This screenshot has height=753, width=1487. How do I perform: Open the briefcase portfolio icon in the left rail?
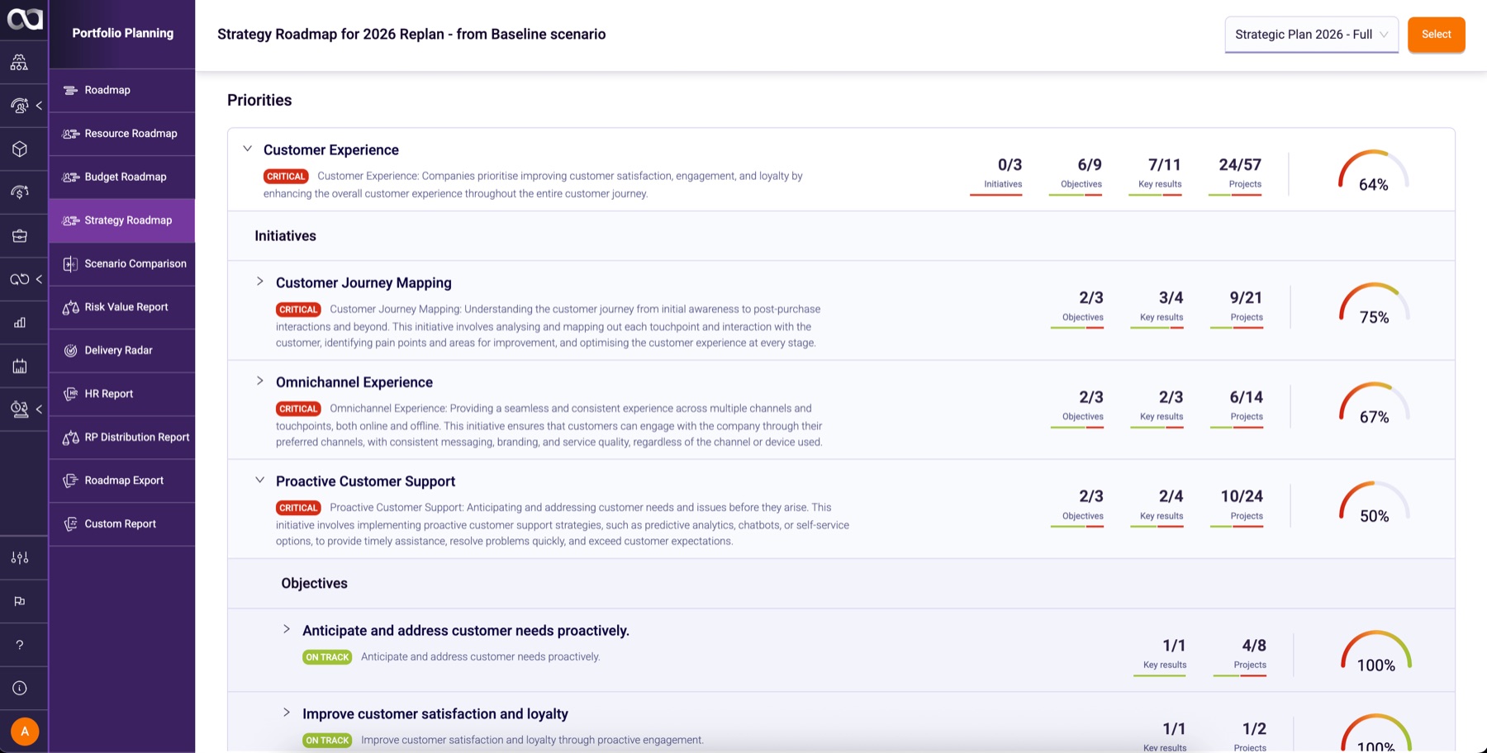coord(19,235)
